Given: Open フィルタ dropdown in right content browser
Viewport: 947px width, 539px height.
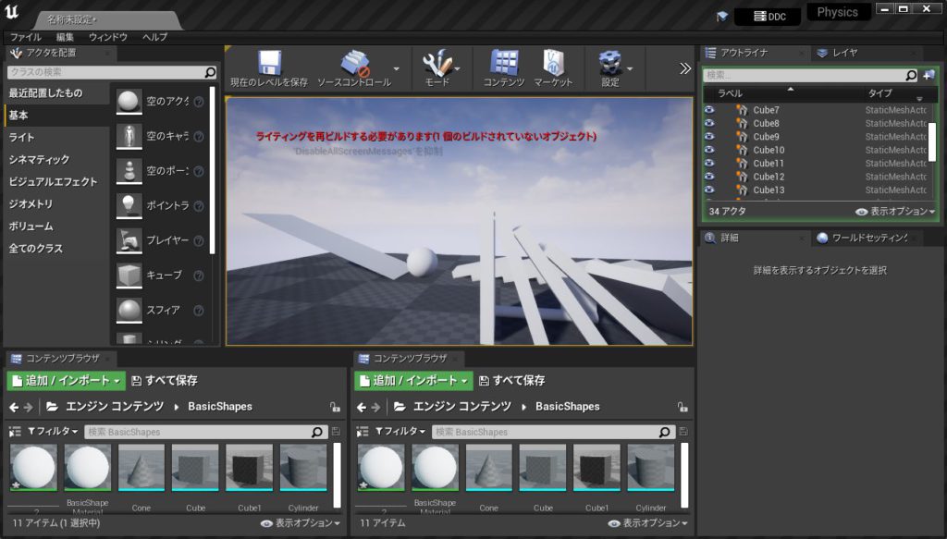Looking at the screenshot, I should click(400, 432).
